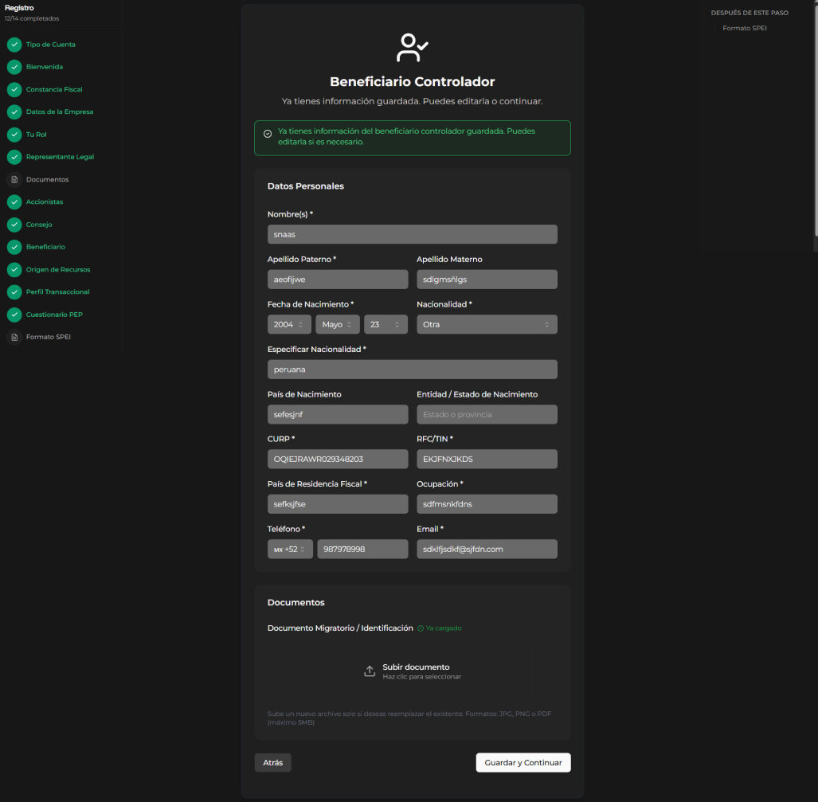Click the Entidad / Estado de Nacimiento field

(x=487, y=414)
